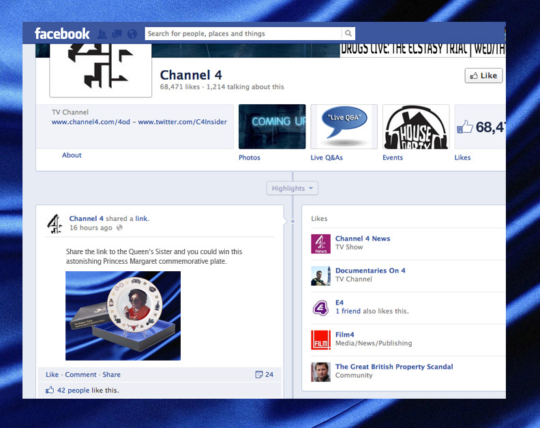540x428 pixels.
Task: Open The Great British Property Scandal link
Action: pos(394,367)
